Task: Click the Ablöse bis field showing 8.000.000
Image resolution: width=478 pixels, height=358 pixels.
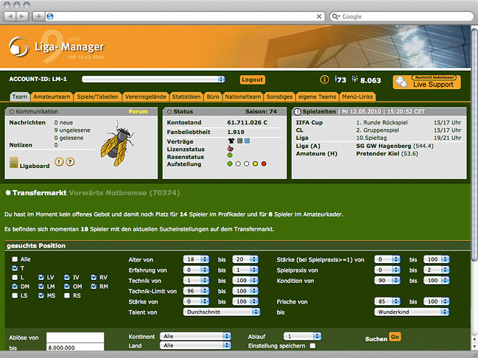Action: [75, 348]
